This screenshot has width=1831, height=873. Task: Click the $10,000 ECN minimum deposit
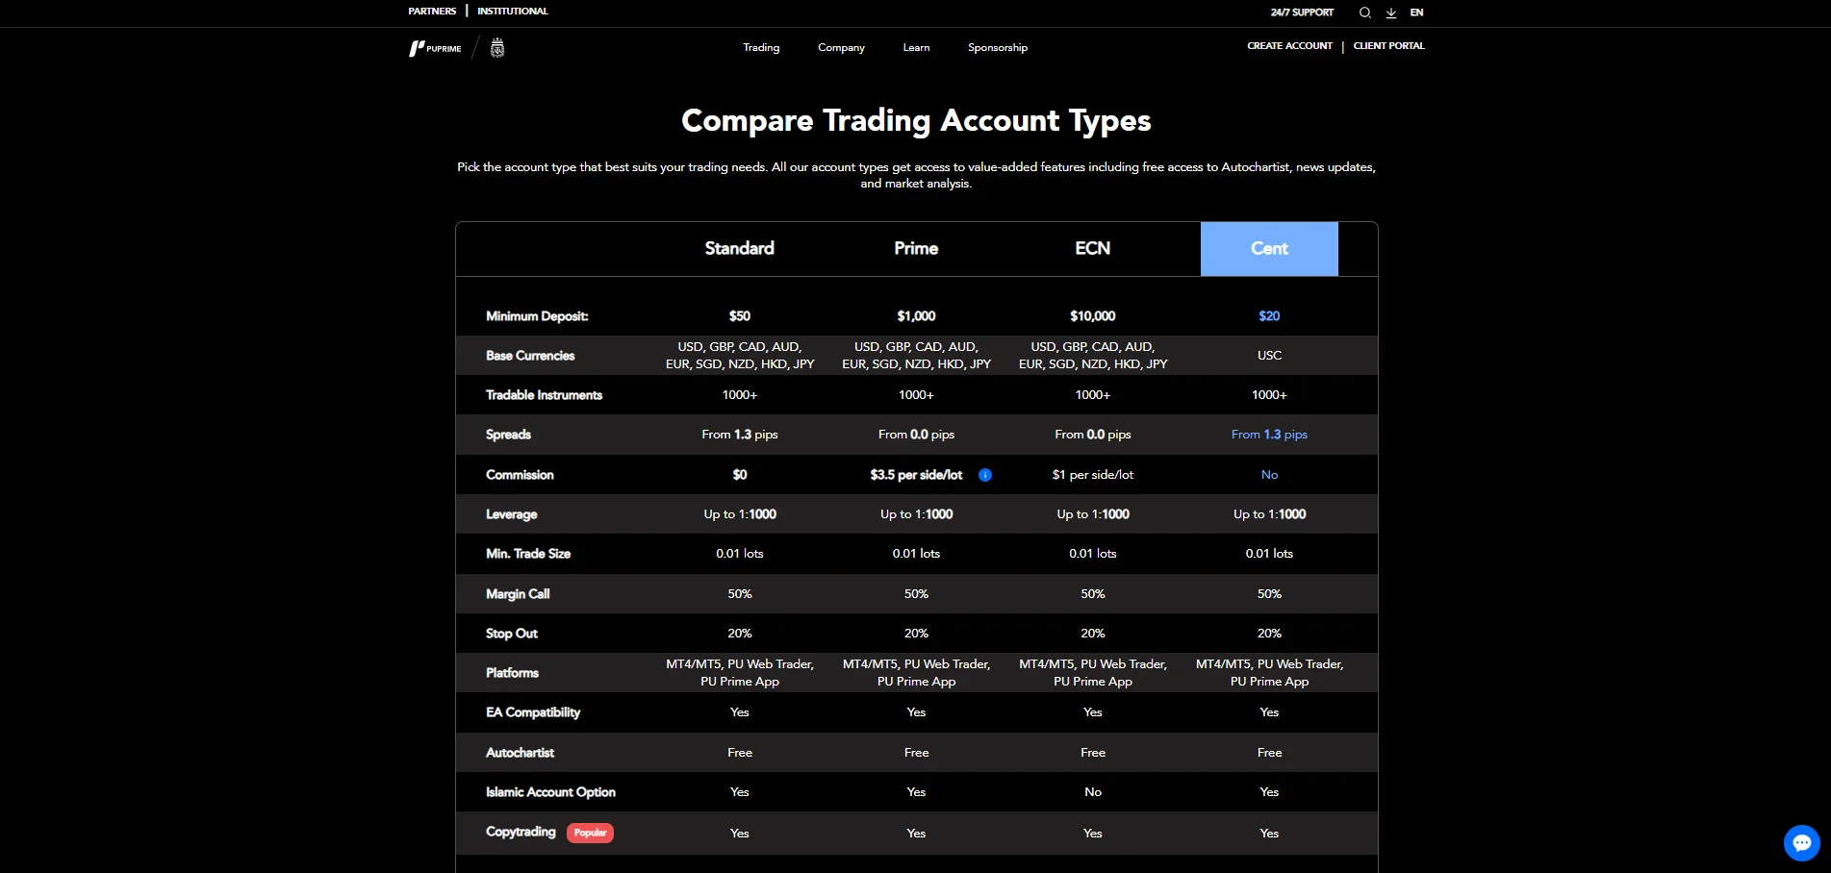coord(1093,316)
